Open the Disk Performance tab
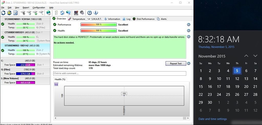This screenshot has width=262, height=125. click(144, 19)
